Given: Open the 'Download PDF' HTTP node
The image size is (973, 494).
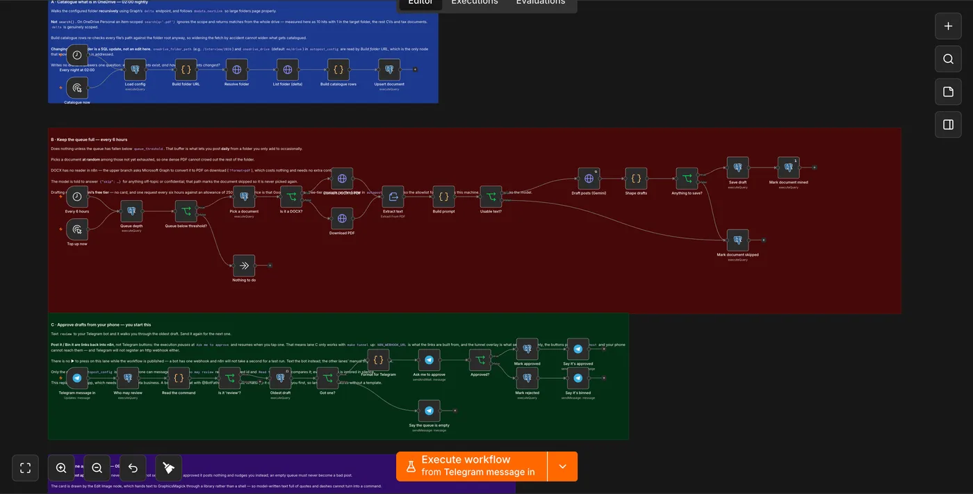Looking at the screenshot, I should (341, 219).
